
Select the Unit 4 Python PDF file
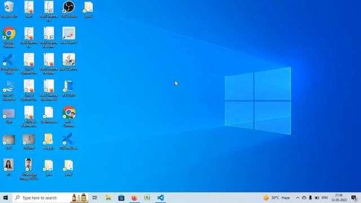click(x=29, y=90)
